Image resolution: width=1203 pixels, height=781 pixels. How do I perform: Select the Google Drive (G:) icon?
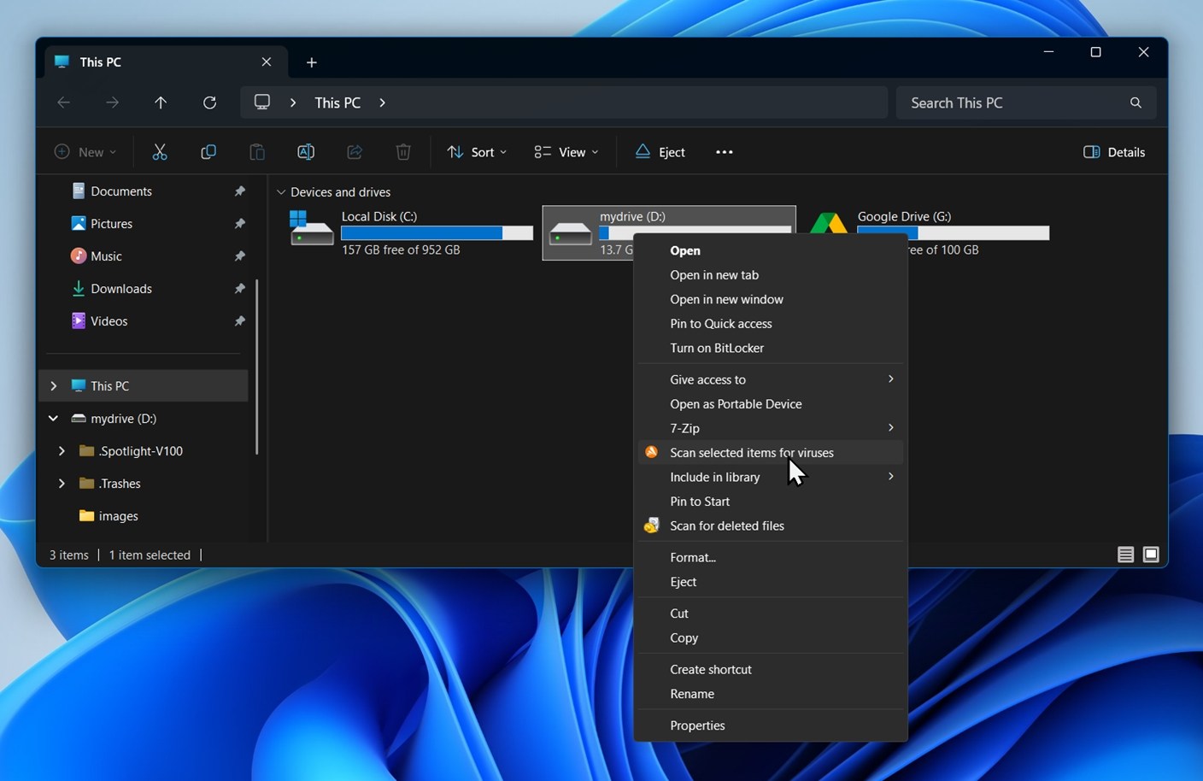pyautogui.click(x=828, y=224)
